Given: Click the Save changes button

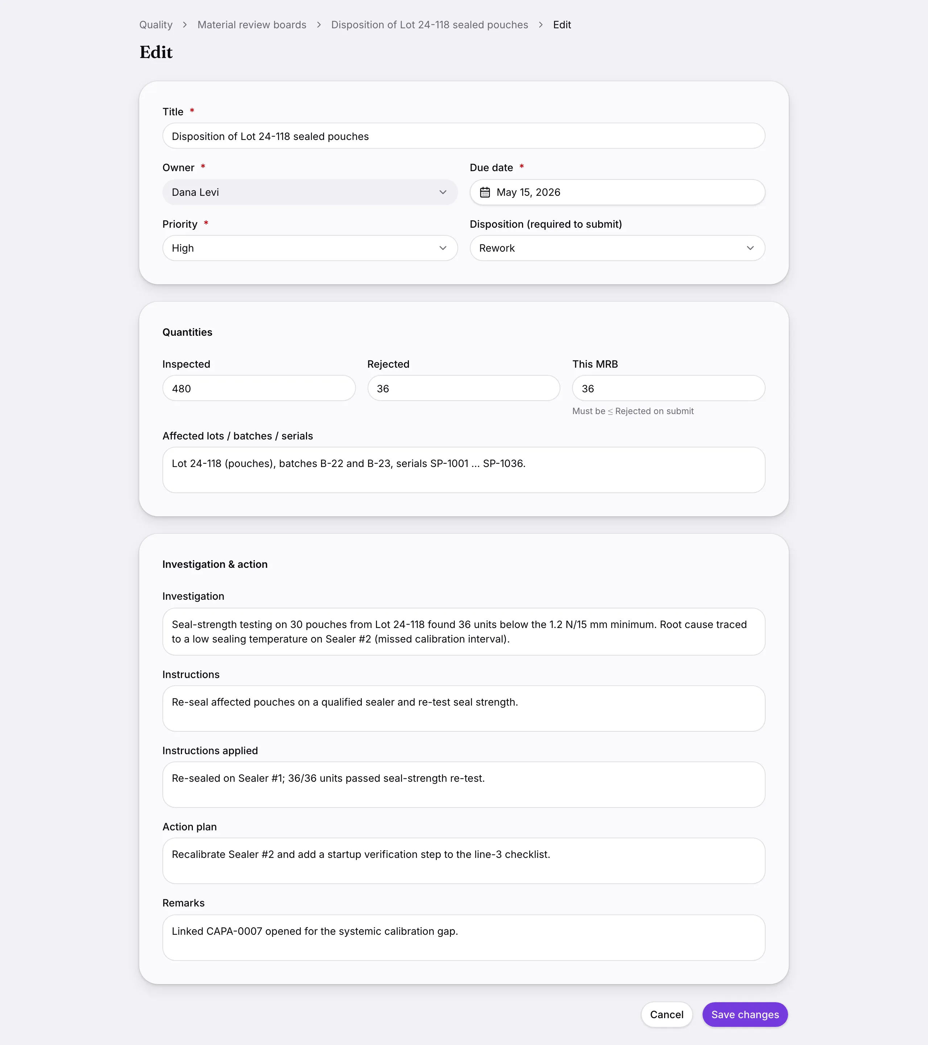Looking at the screenshot, I should [745, 1014].
